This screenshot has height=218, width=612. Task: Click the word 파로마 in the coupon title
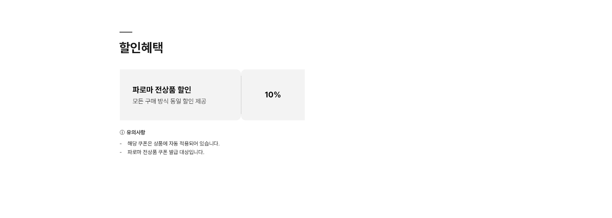(142, 90)
